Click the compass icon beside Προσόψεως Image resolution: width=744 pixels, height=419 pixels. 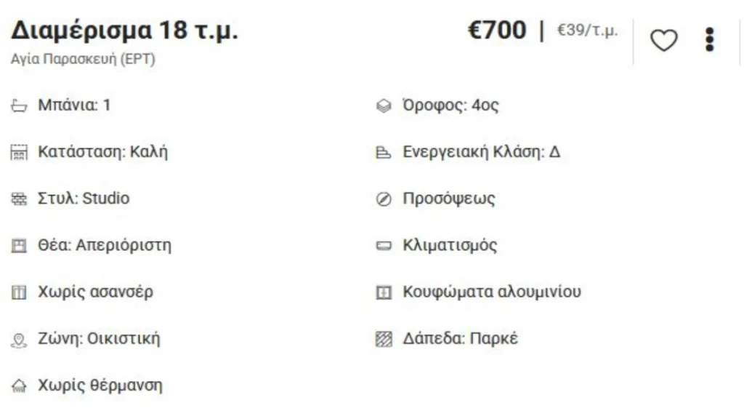[384, 199]
